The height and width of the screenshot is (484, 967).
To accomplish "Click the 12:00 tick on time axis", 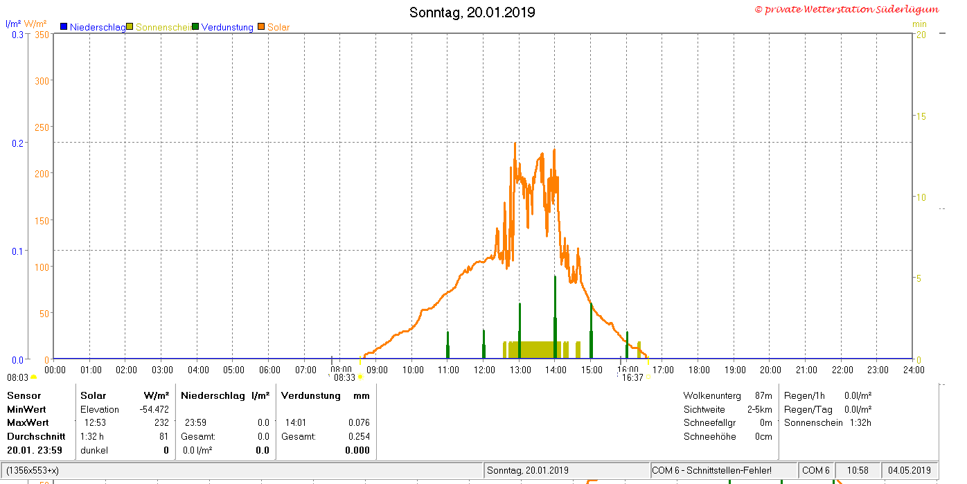I will 484,370.
